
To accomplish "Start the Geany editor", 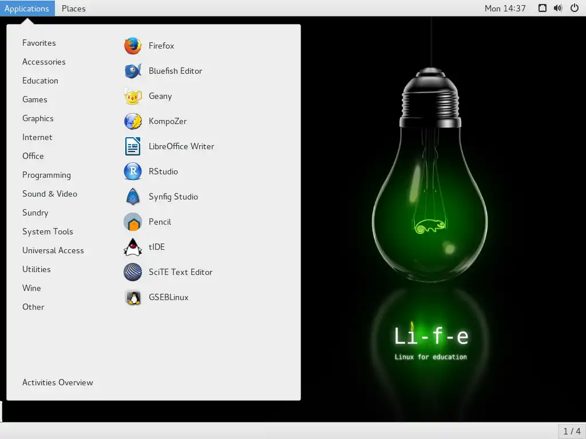I will [159, 96].
